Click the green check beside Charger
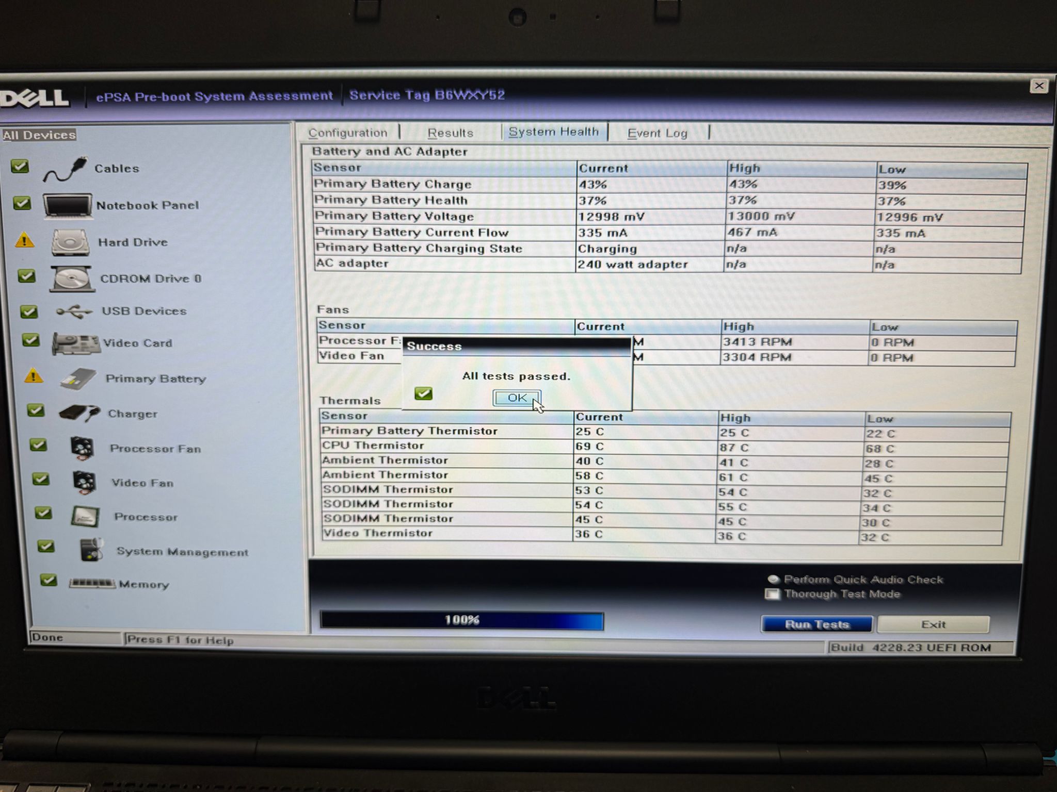The image size is (1057, 792). coord(36,410)
